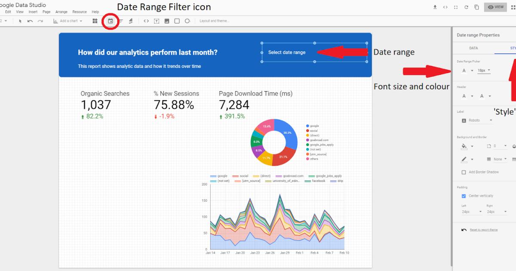516x271 pixels.
Task: Click the filter control icon beside date range
Action: point(120,21)
